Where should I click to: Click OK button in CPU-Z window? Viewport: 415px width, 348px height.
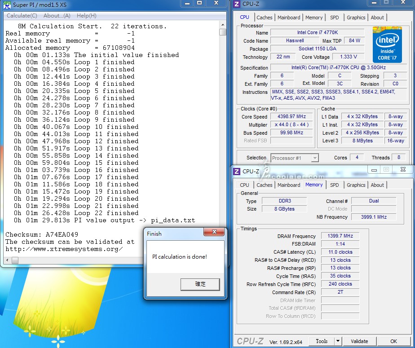pyautogui.click(x=393, y=341)
